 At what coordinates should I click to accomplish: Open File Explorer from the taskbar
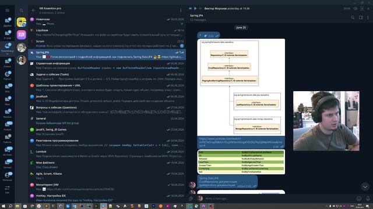click(x=17, y=206)
